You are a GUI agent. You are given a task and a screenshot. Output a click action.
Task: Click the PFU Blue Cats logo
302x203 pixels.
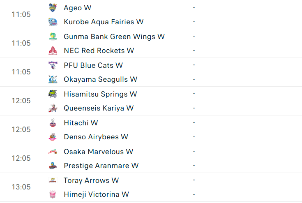click(x=53, y=65)
